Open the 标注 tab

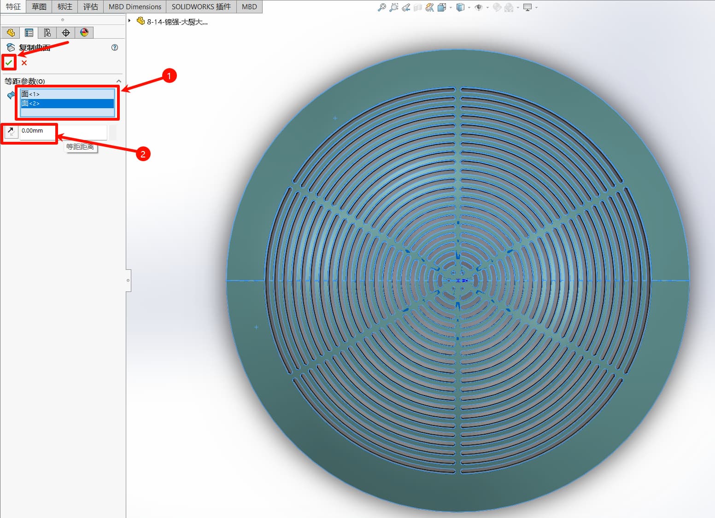point(65,6)
